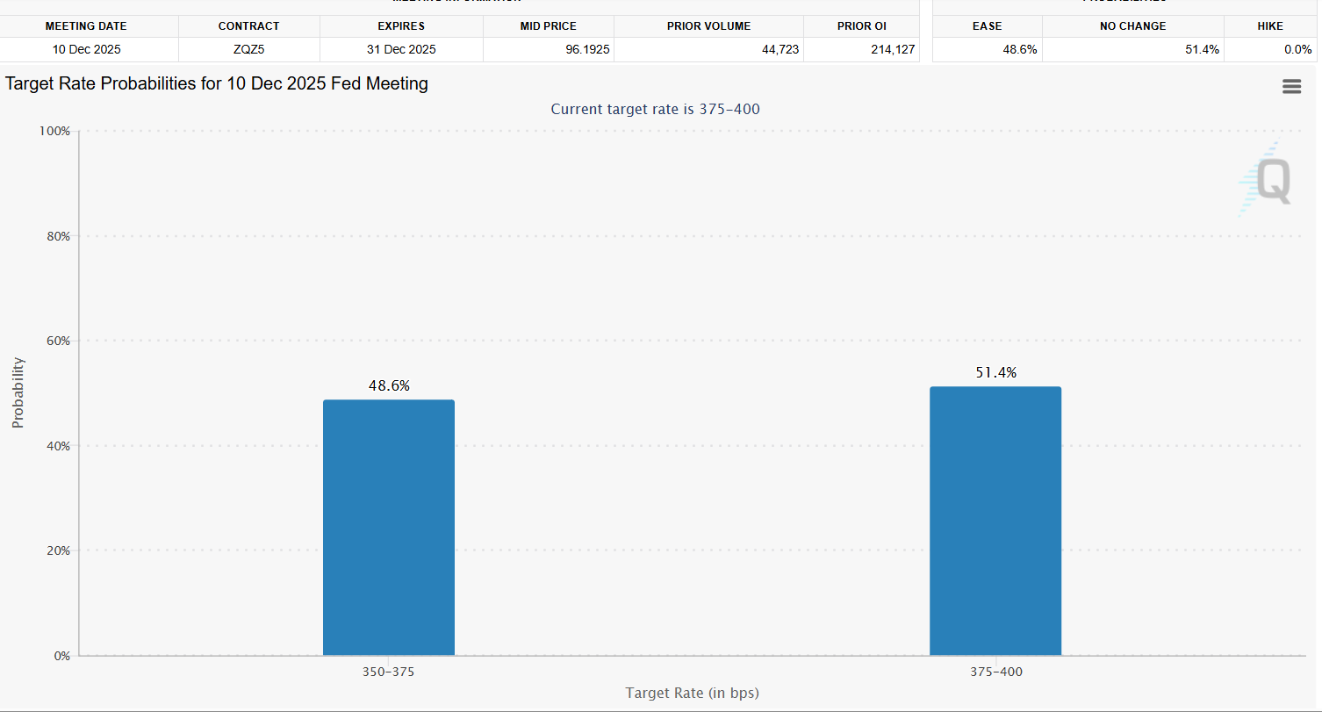Click the 0.0% hike probability cell
This screenshot has width=1322, height=712.
coord(1270,49)
